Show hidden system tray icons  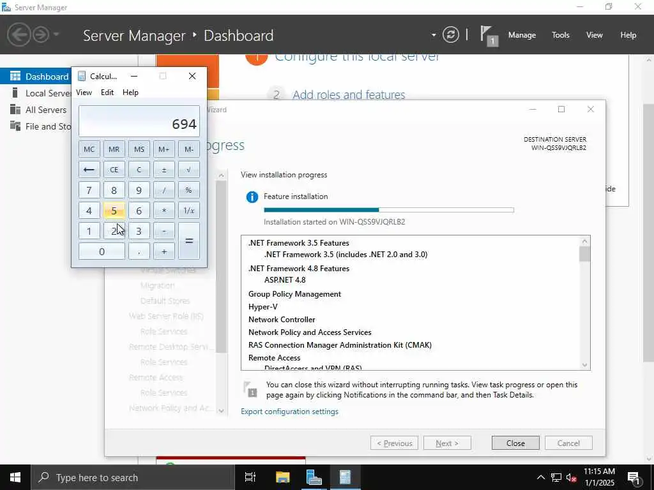coord(540,477)
